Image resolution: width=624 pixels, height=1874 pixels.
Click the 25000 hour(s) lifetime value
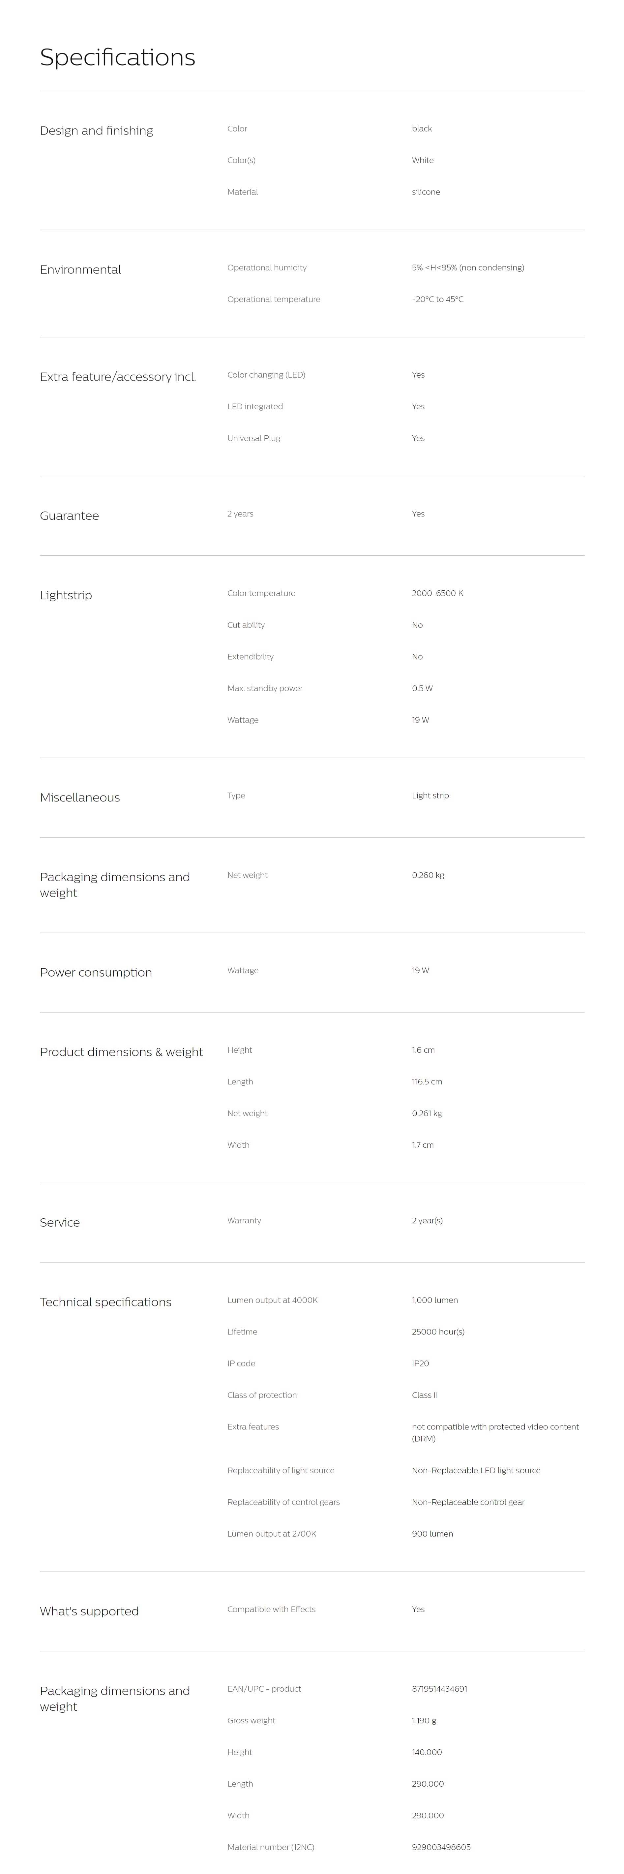[438, 1332]
